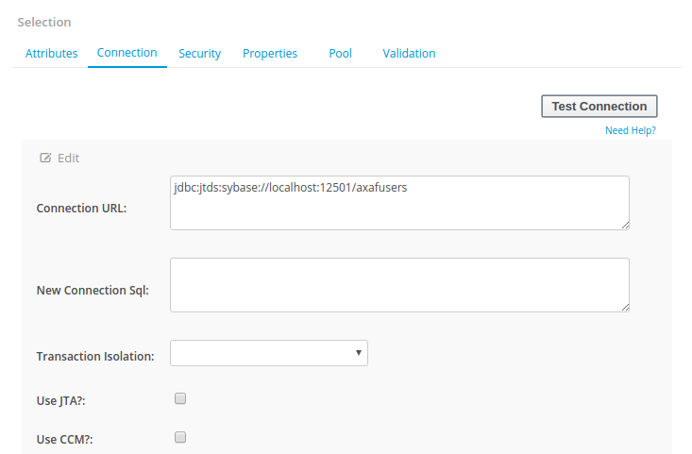Click the Edit pencil icon
This screenshot has height=454, width=692.
[x=45, y=158]
